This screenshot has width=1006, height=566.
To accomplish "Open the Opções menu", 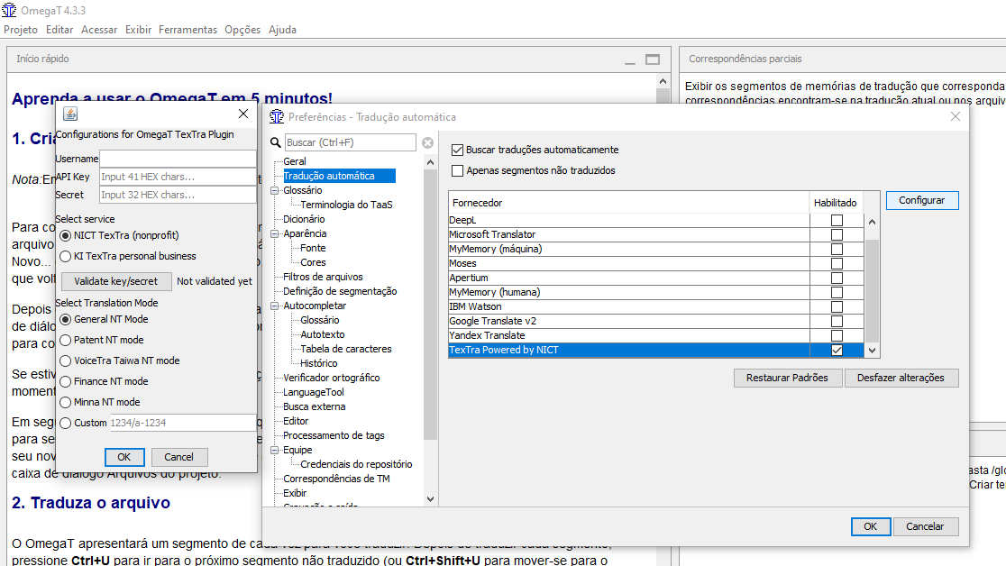I will [x=242, y=30].
